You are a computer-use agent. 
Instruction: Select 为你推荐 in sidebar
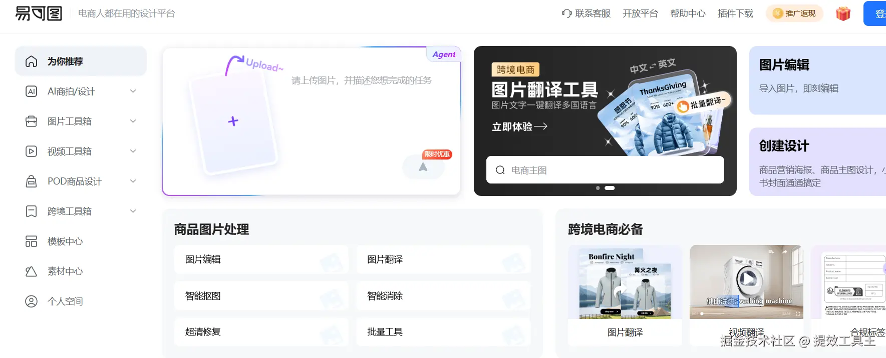point(81,61)
